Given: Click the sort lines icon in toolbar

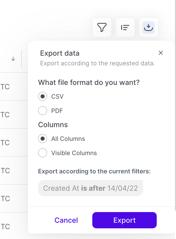Looking at the screenshot, I should [x=125, y=27].
